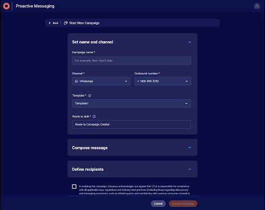Click the orange sunburst logo icon
The height and width of the screenshot is (210, 265).
[x=6, y=6]
